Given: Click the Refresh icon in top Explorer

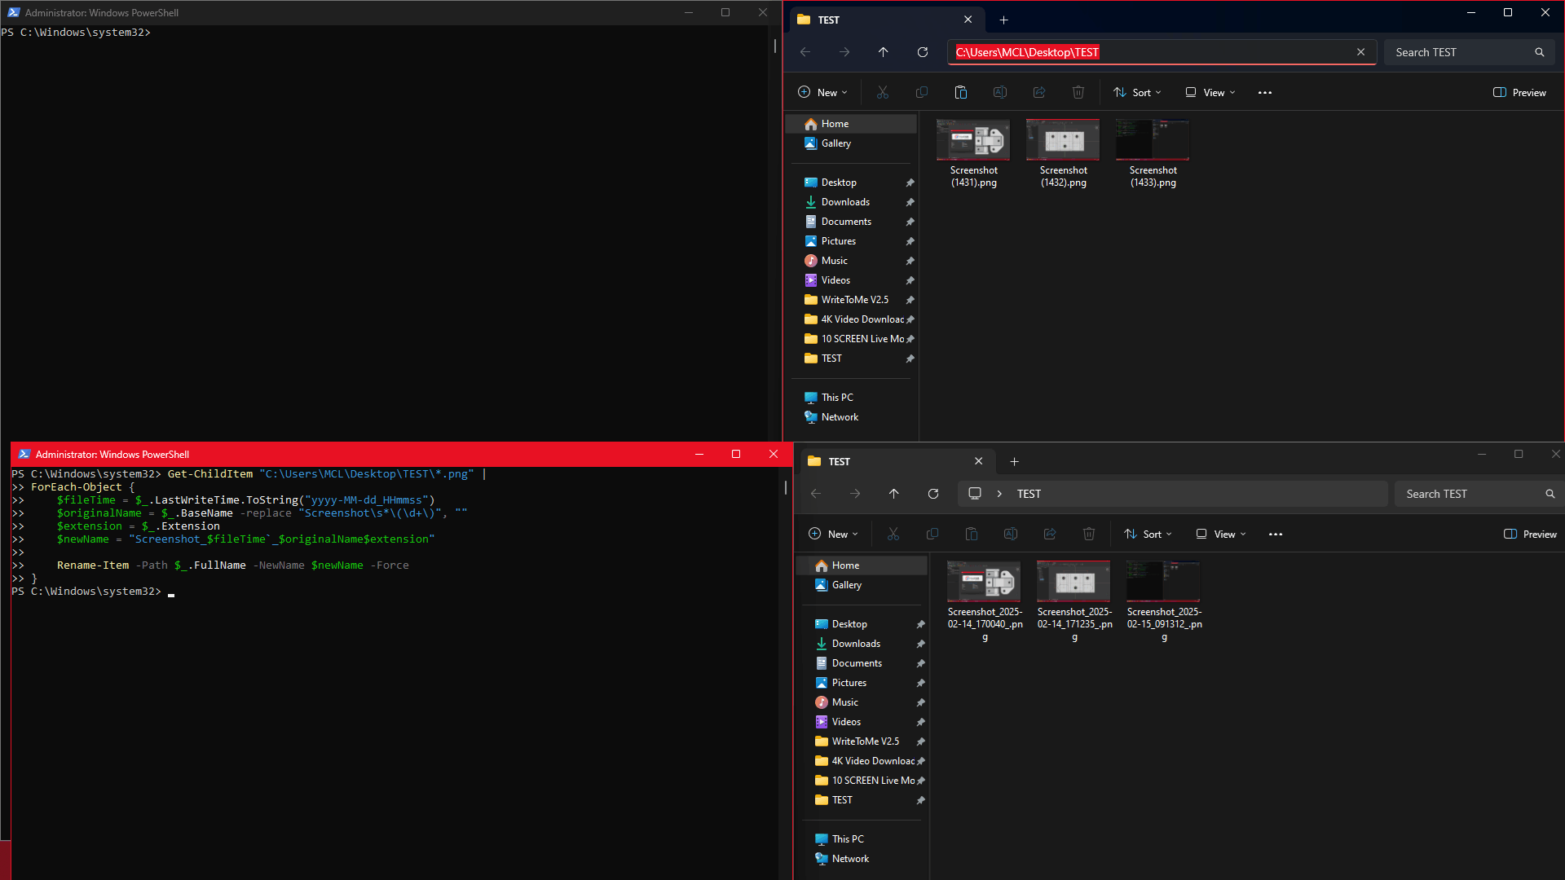Looking at the screenshot, I should point(923,52).
